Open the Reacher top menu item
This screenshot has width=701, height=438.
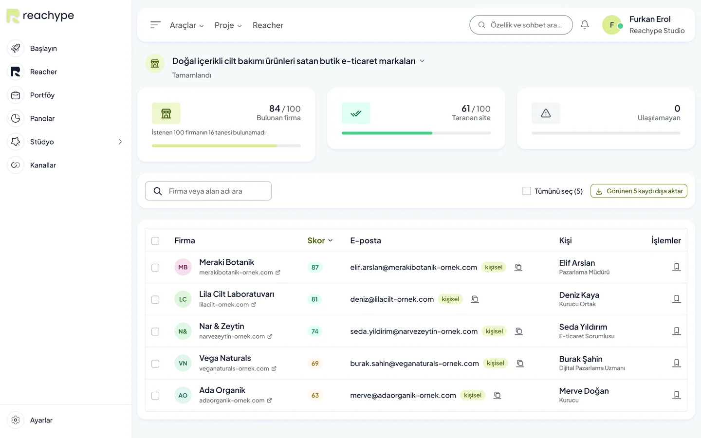[268, 25]
